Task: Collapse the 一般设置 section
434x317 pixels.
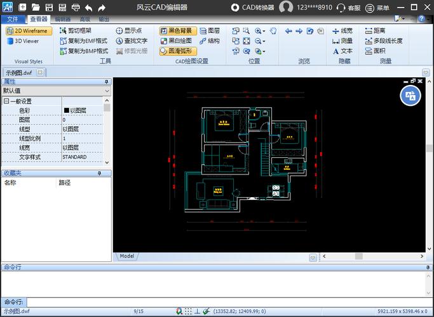Action: coord(6,101)
